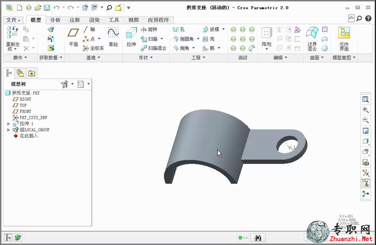Select the 拱形支座.PRT root node
Screen dimensions: 376x245
23,93
